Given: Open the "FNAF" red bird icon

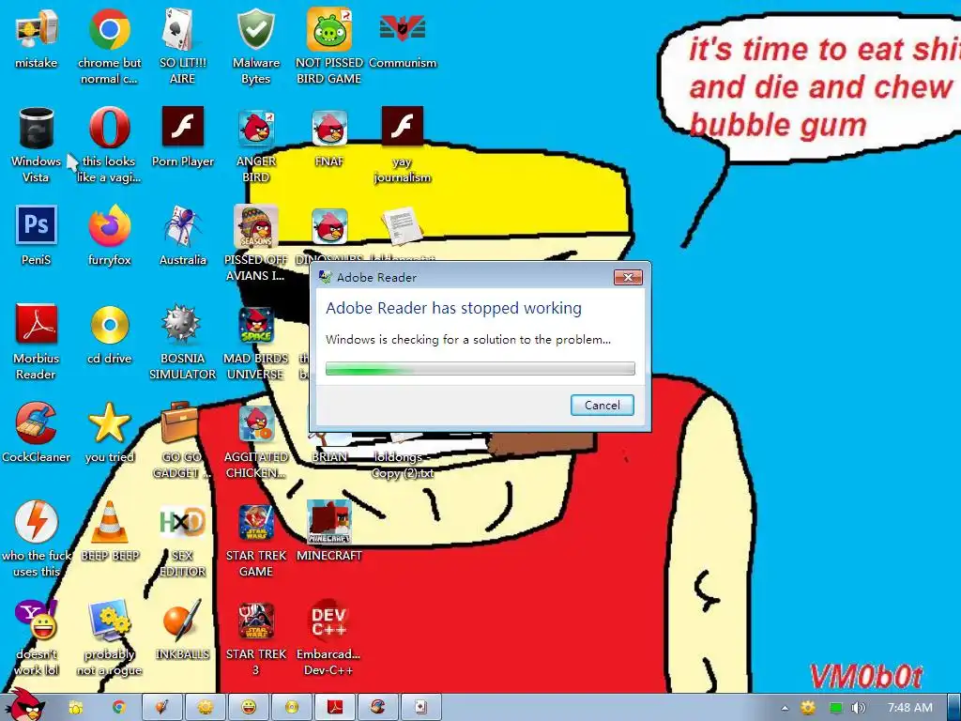Looking at the screenshot, I should pyautogui.click(x=329, y=138).
